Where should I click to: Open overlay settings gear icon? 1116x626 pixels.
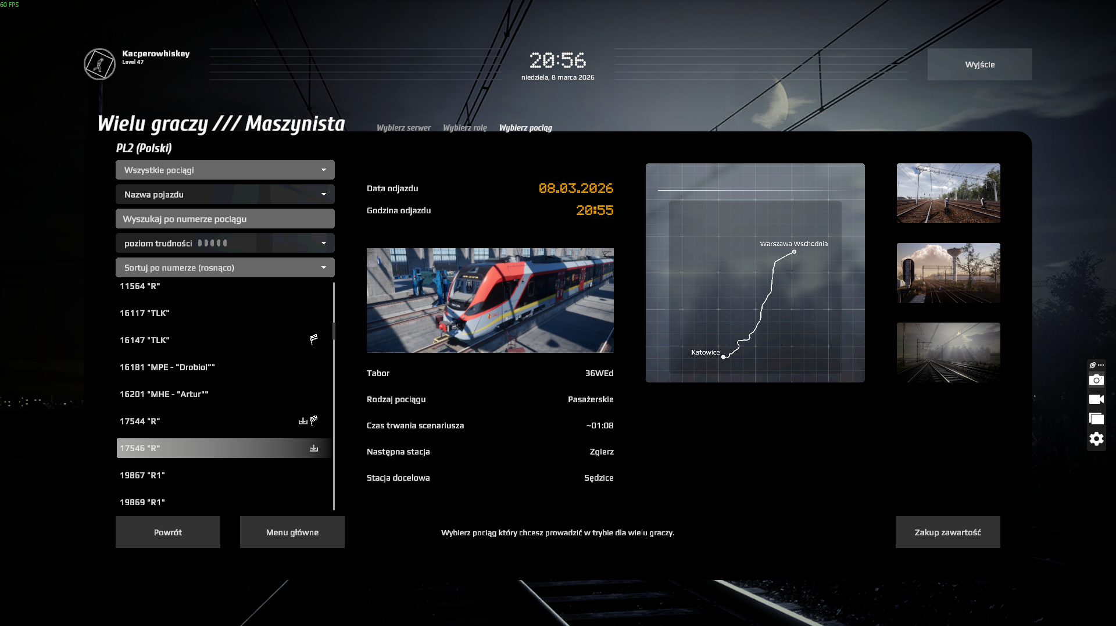point(1096,439)
